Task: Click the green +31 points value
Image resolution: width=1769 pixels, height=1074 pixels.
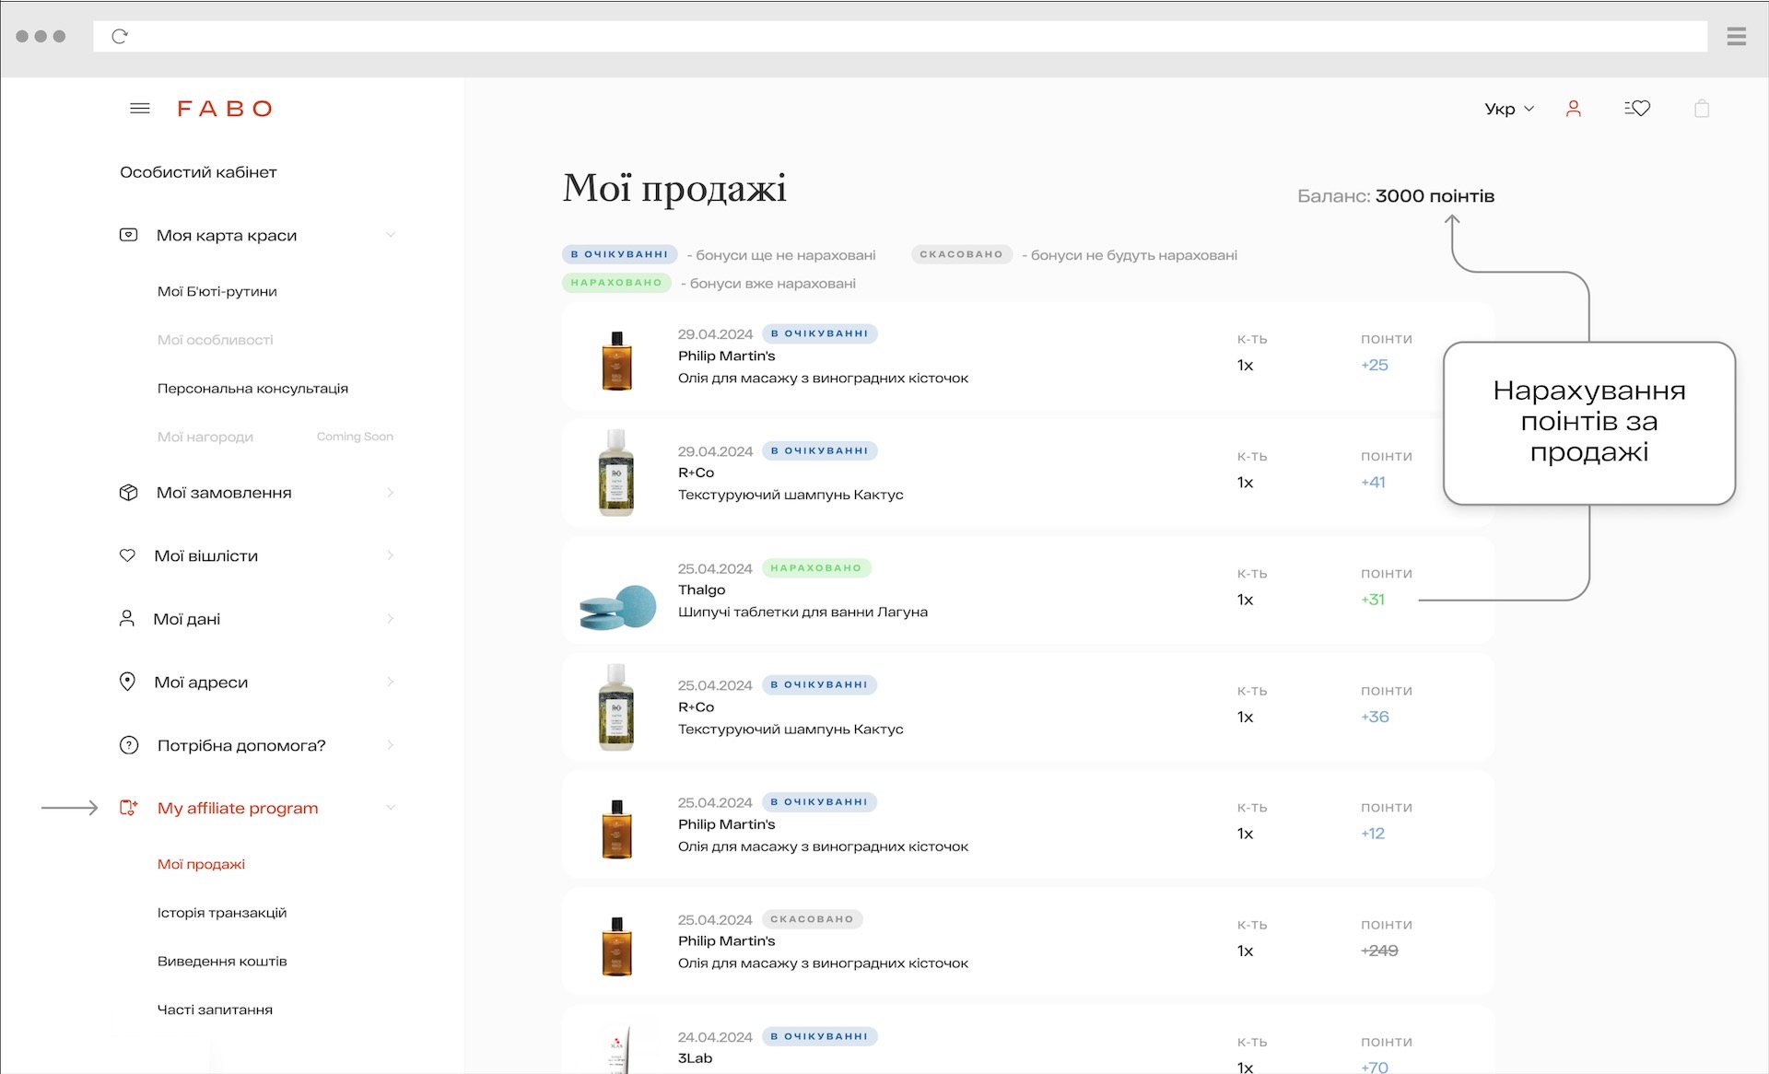Action: [1373, 600]
